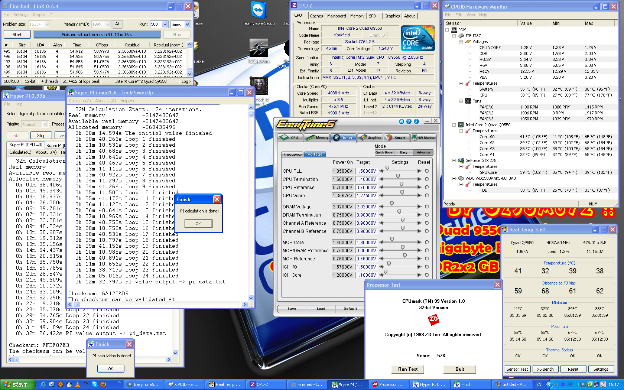The image size is (624, 390).
Task: Click the Intel Core 2 Quad Q9550 processor icon
Action: point(461,125)
